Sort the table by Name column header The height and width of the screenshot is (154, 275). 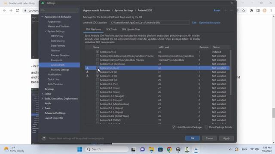(x=96, y=47)
